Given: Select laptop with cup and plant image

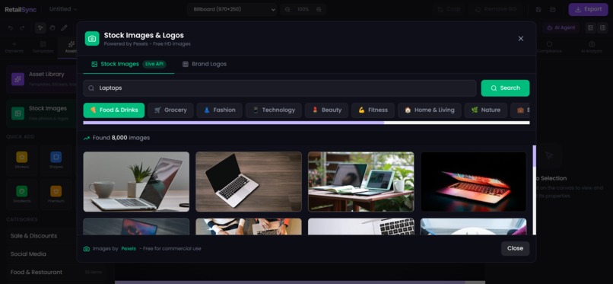Looking at the screenshot, I should tap(136, 181).
